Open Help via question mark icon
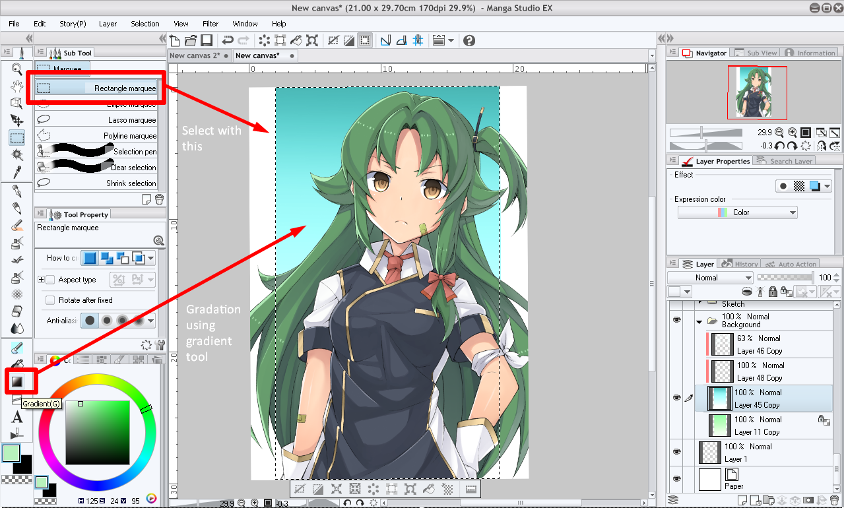 point(469,40)
